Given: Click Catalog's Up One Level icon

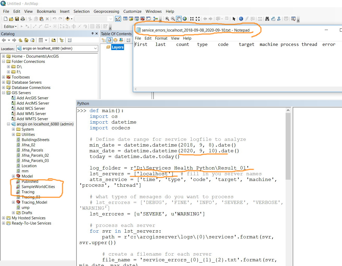Looking at the screenshot, I should (x=20, y=40).
